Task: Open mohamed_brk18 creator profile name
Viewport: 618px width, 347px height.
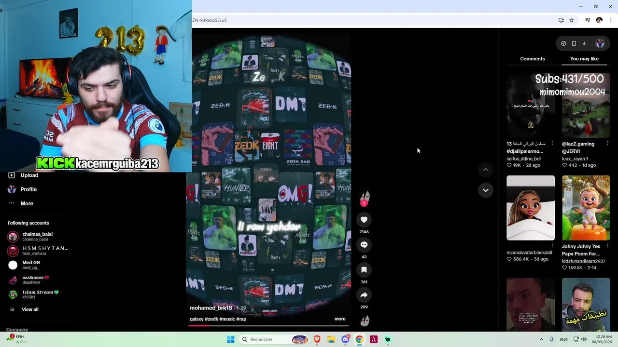Action: click(211, 308)
